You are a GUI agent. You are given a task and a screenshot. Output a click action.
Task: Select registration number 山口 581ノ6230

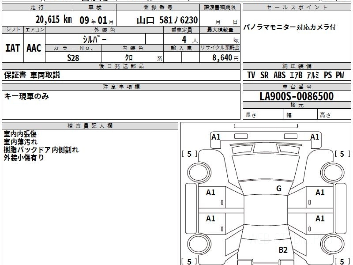[167, 20]
